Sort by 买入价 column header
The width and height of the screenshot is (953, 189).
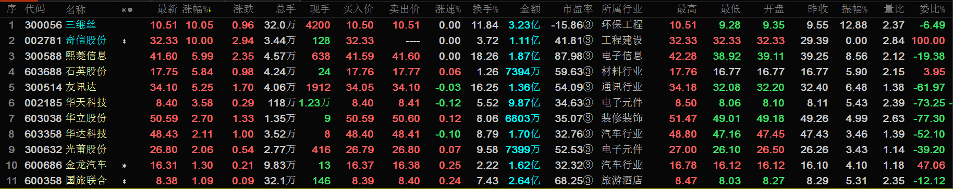click(x=358, y=9)
